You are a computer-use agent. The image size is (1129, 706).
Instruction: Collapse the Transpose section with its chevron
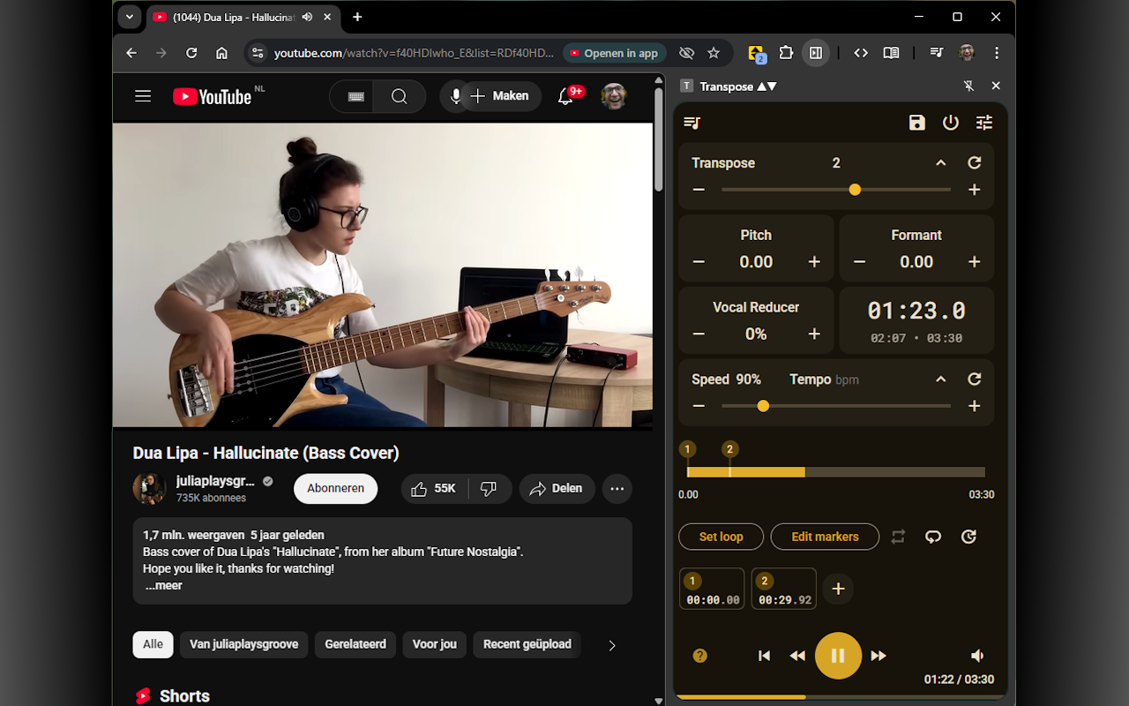[940, 162]
